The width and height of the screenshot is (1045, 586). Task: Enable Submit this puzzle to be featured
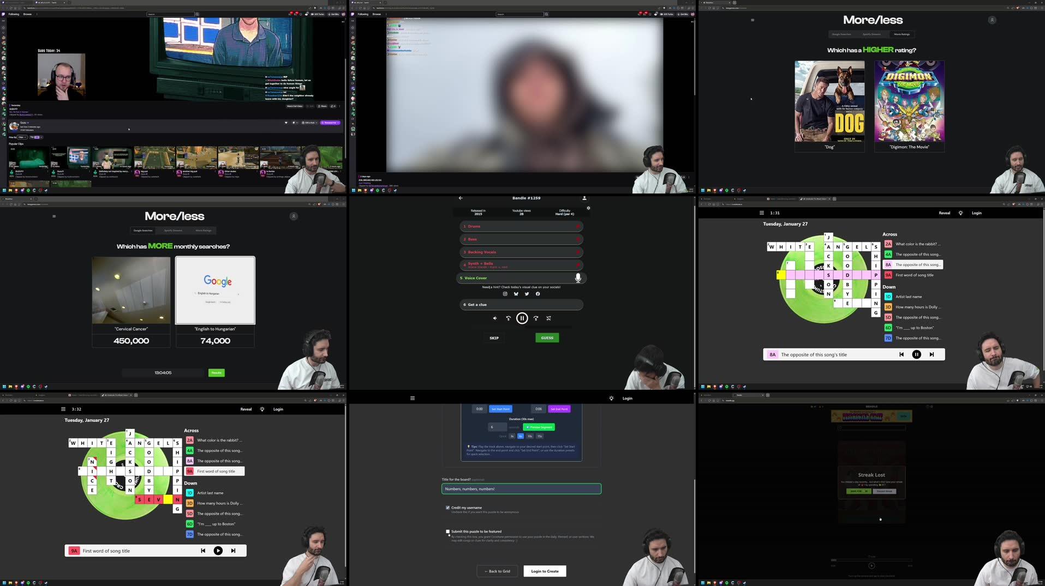tap(447, 531)
